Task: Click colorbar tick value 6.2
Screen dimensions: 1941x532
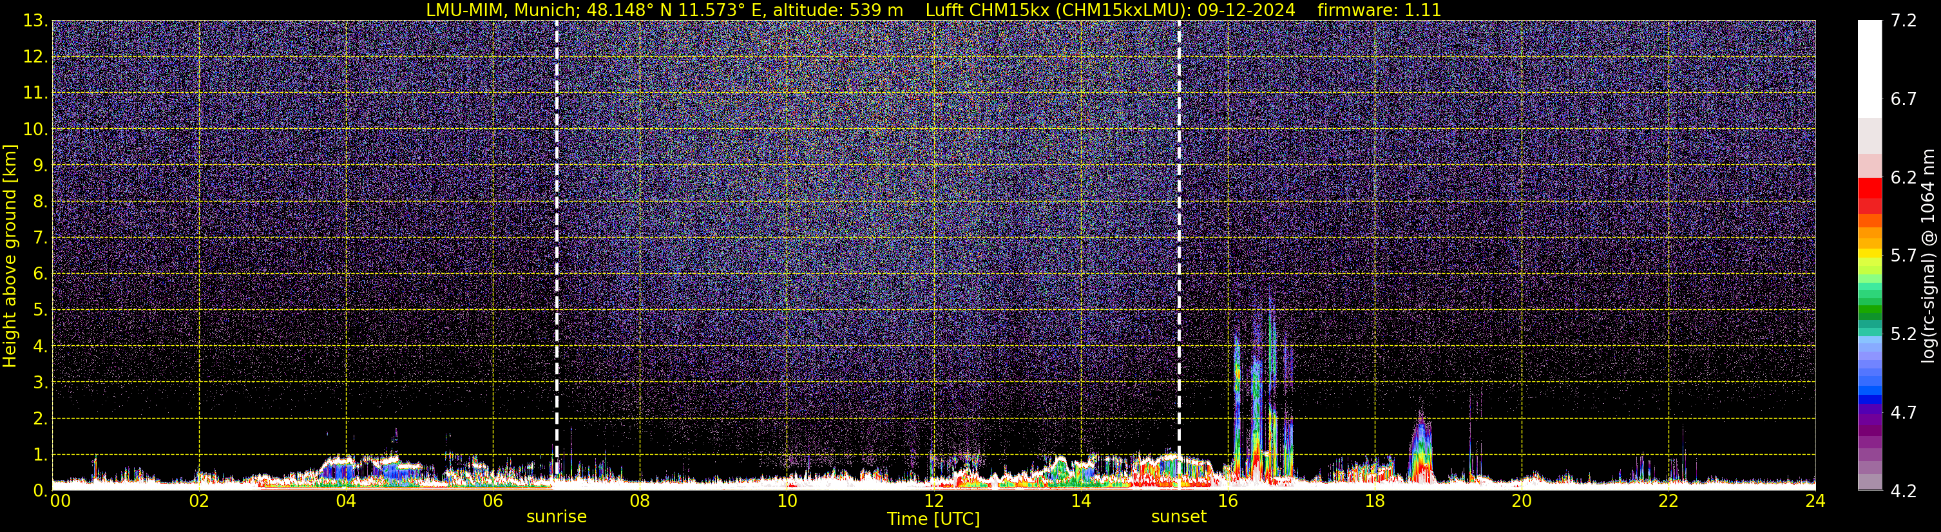Action: click(1904, 177)
